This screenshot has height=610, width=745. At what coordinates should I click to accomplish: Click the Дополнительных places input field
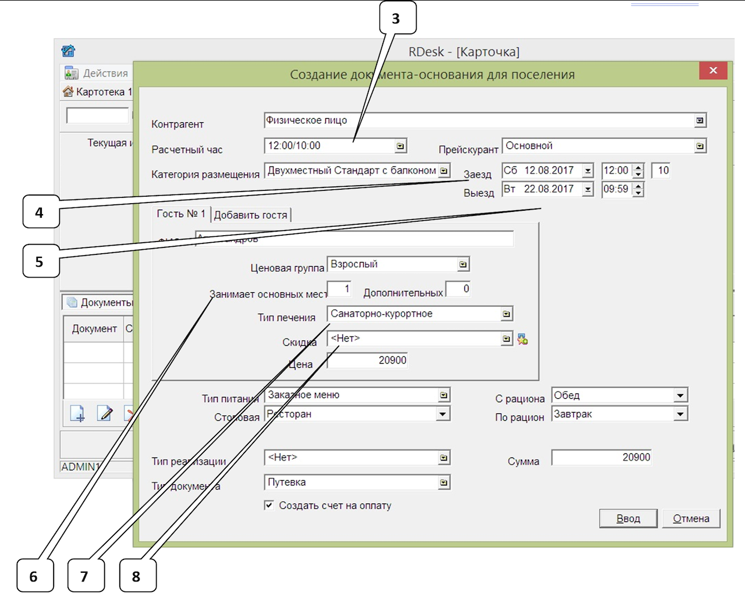(x=458, y=289)
